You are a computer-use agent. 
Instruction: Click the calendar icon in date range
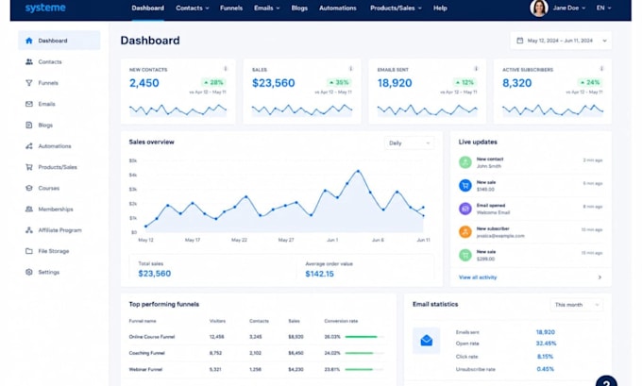519,41
